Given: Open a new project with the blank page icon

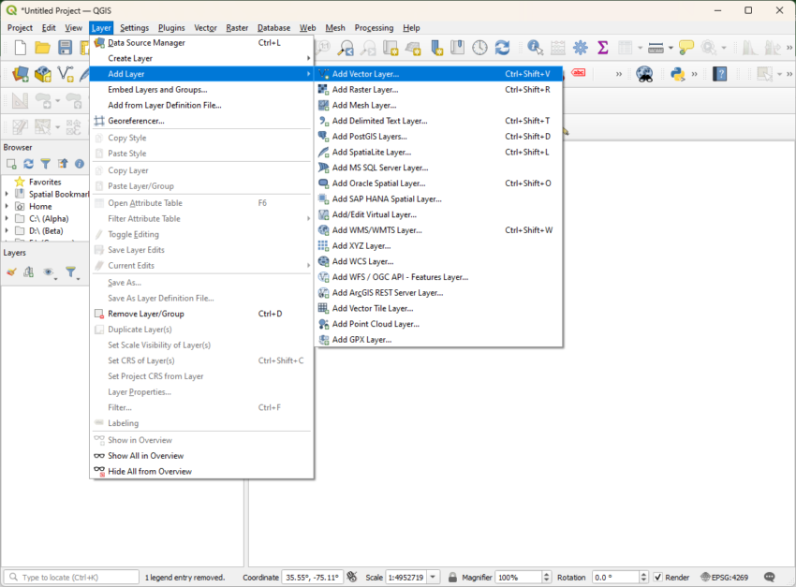Looking at the screenshot, I should point(19,47).
